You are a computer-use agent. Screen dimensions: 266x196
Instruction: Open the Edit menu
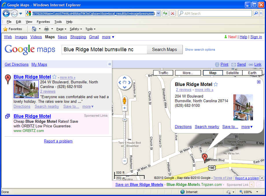(19, 22)
